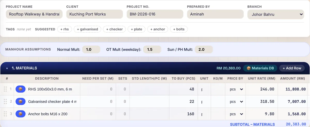
Task: Click Unit Rate field showing 318.50
Action: 262,102
